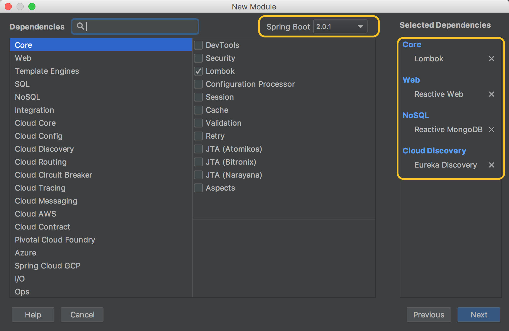Proceed with the Next button
509x331 pixels.
click(479, 314)
